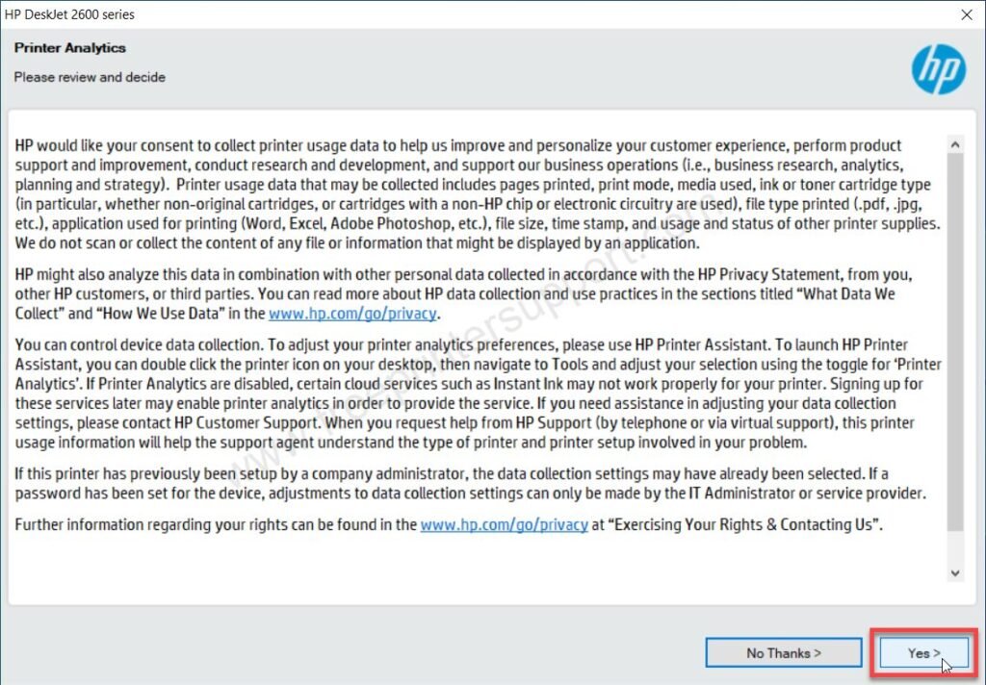The image size is (986, 685).
Task: Open the privacy link before "Exercising Your Rights"
Action: [505, 524]
